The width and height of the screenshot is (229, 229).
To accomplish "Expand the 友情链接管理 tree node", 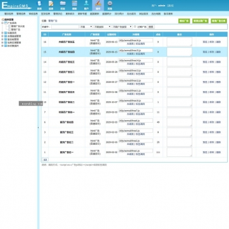I will tap(3, 36).
